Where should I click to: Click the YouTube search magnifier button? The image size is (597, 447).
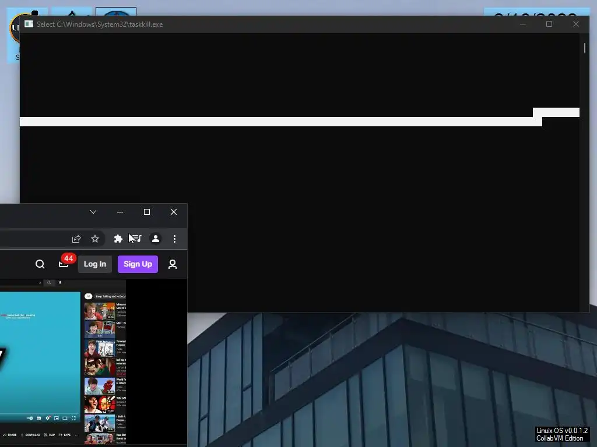click(x=49, y=282)
